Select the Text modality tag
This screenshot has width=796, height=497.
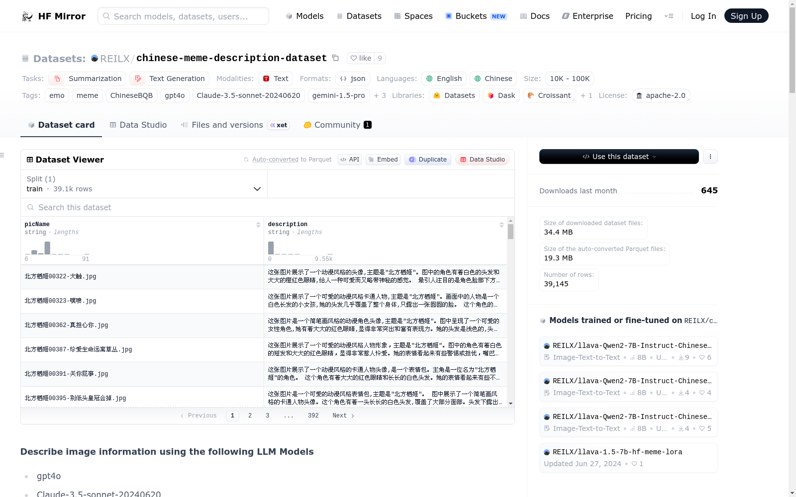coord(276,79)
